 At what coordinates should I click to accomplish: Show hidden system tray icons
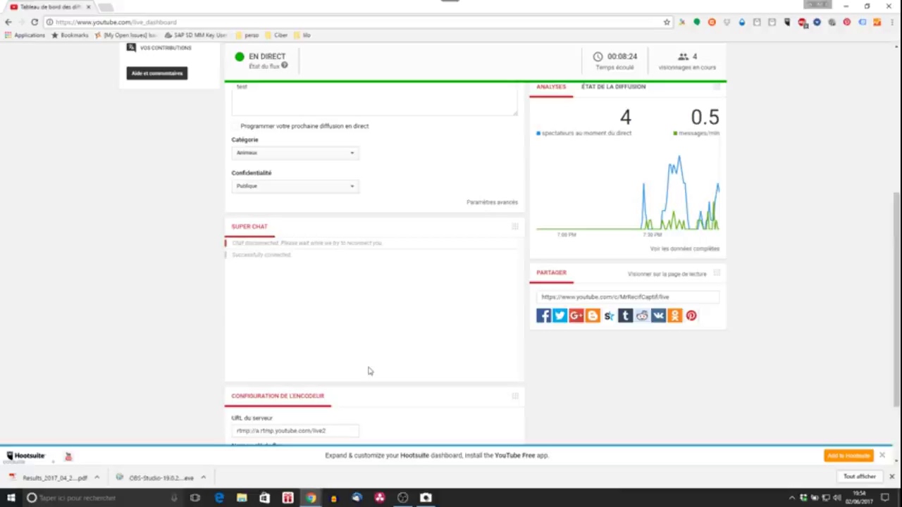[791, 498]
